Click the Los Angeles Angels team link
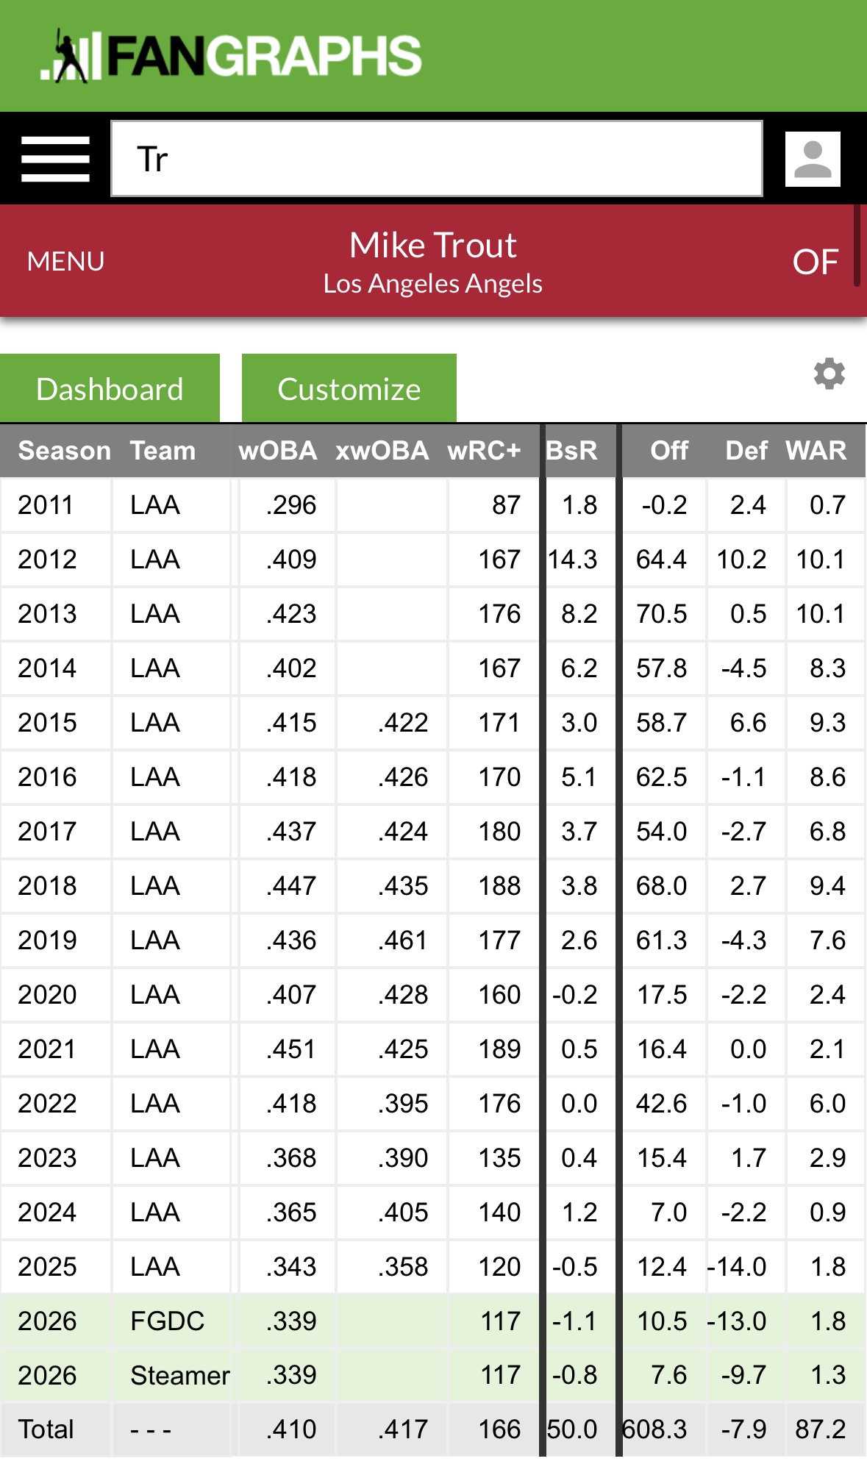This screenshot has width=867, height=1464. click(x=432, y=284)
